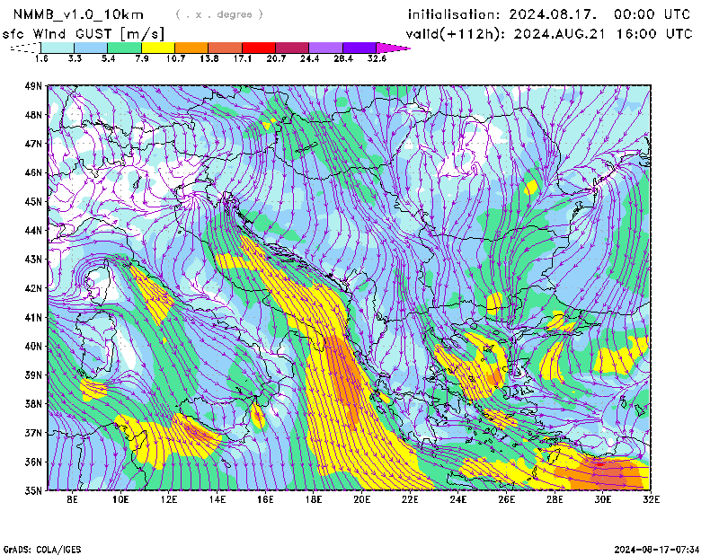The height and width of the screenshot is (555, 719).
Task: Click the yellow 7.9–10.7 legend swatch
Action: (158, 47)
